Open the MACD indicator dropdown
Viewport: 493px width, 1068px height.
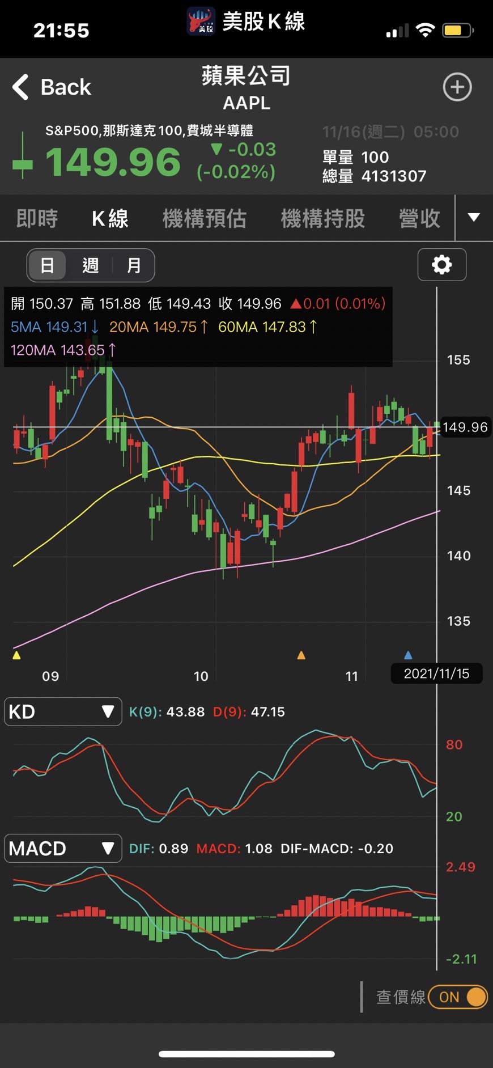(63, 849)
